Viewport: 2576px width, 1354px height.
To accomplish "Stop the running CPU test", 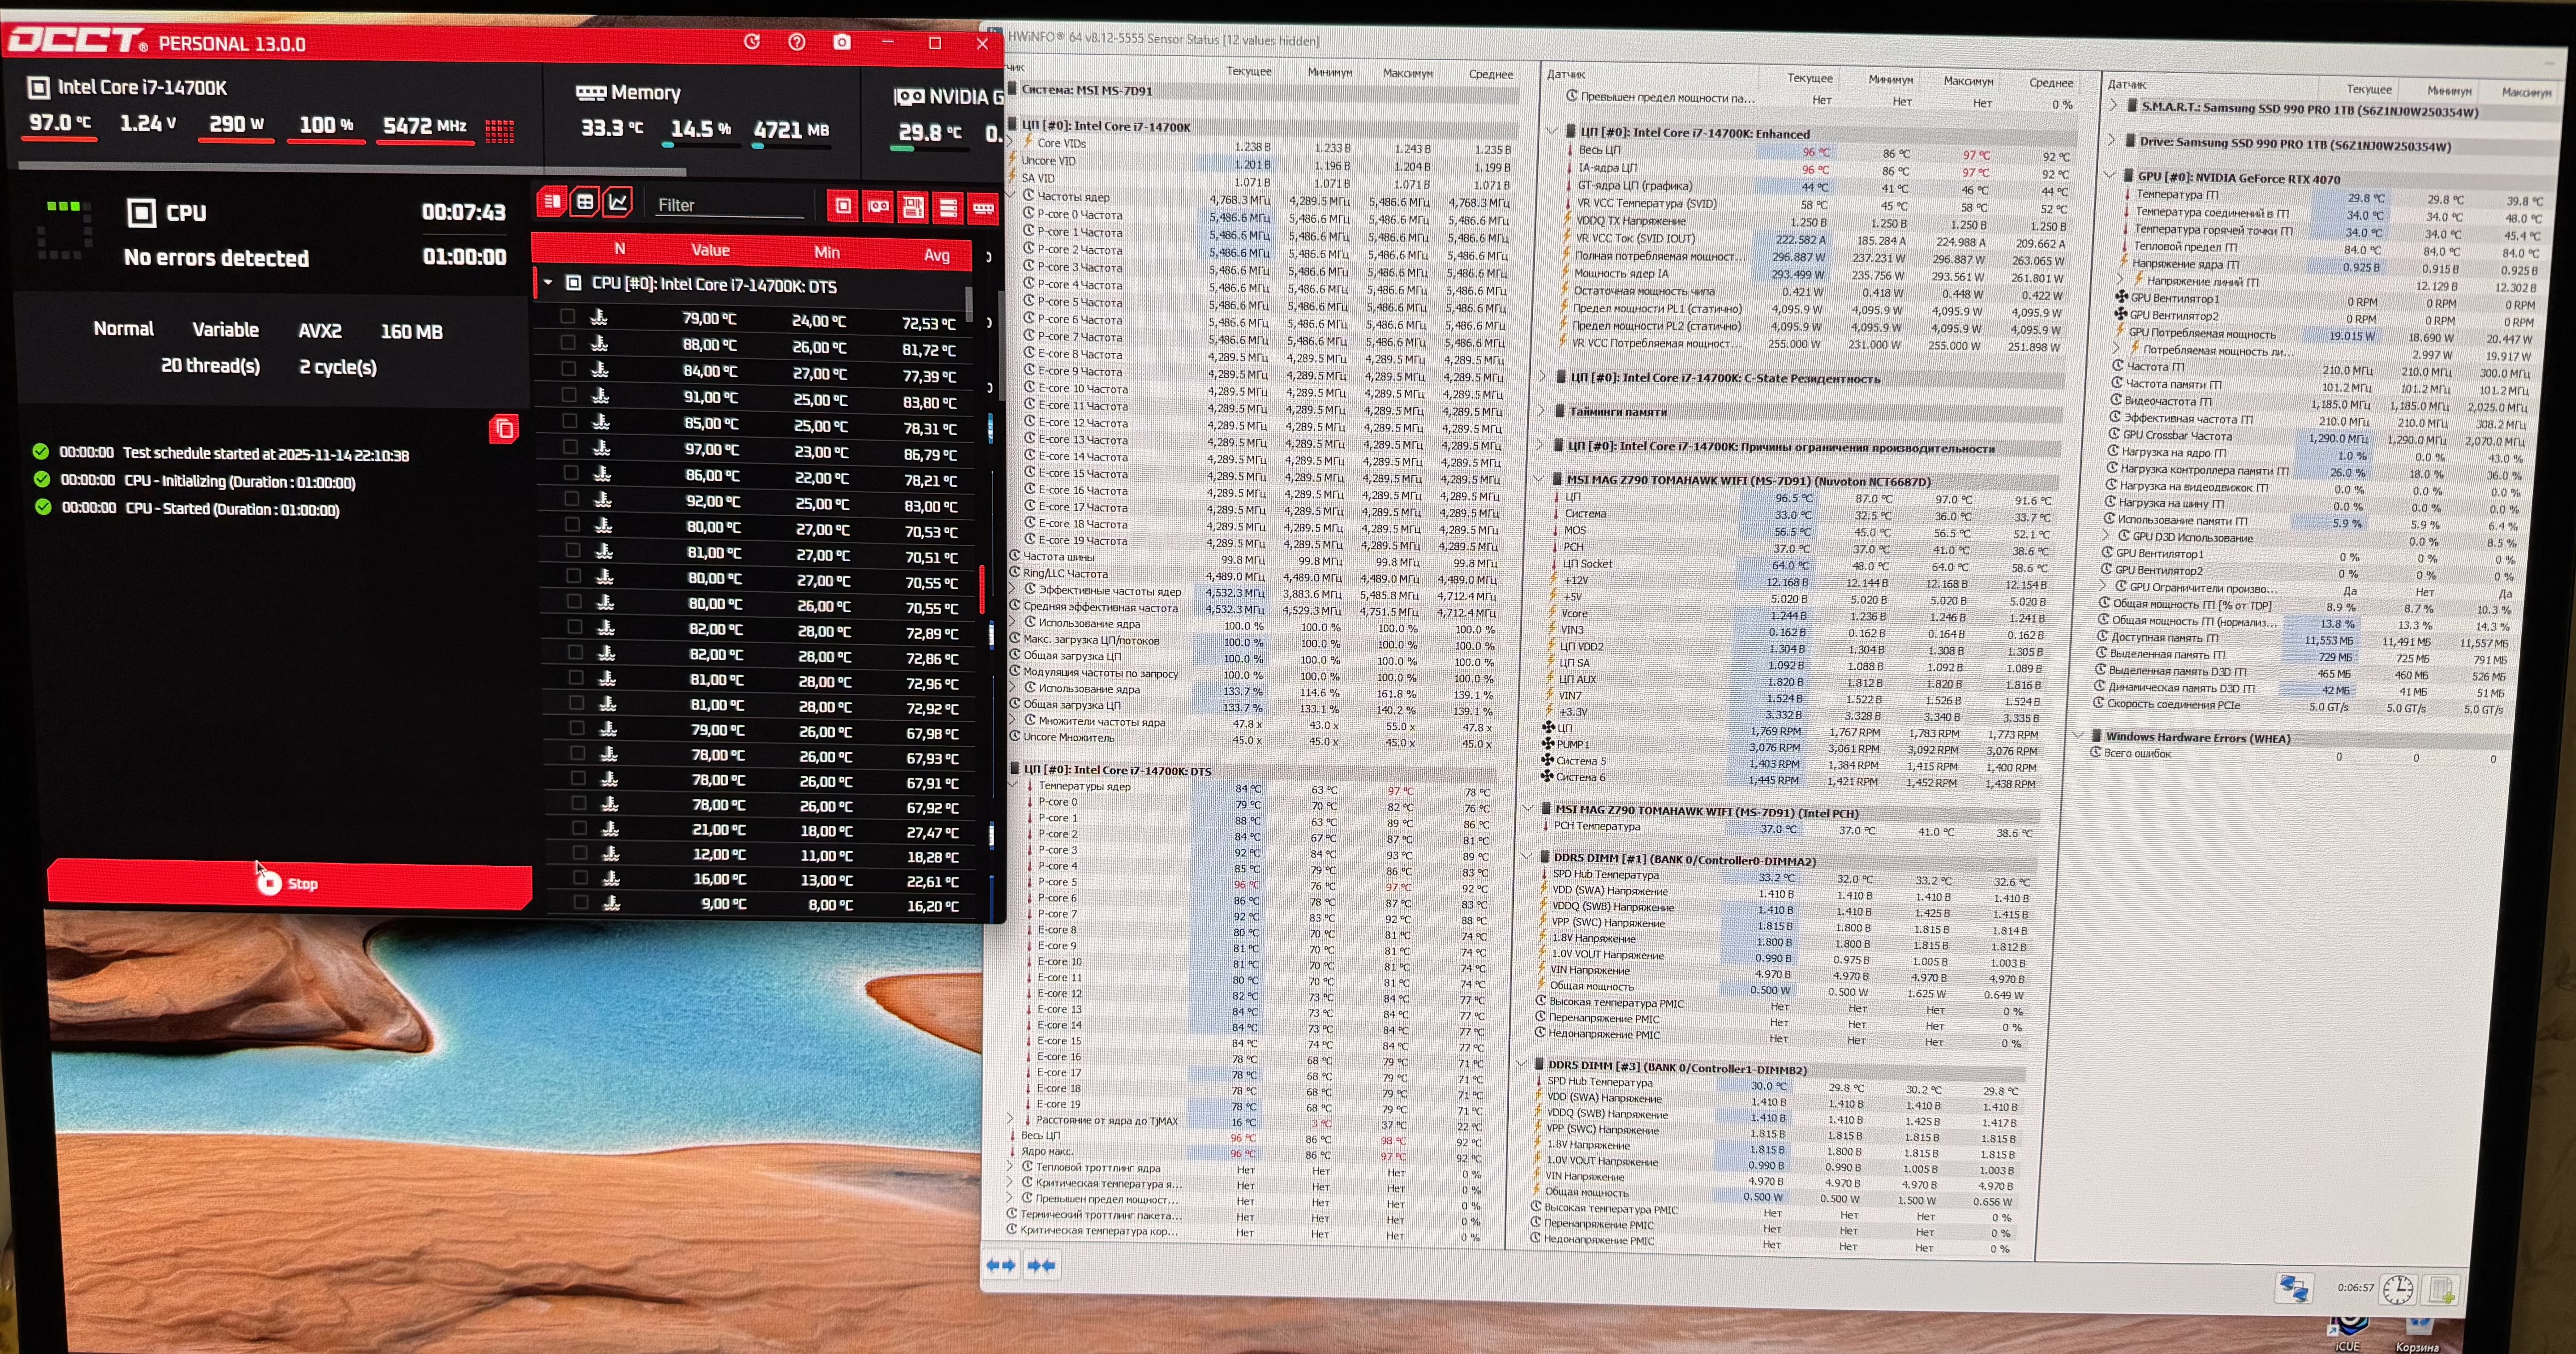I will click(289, 883).
